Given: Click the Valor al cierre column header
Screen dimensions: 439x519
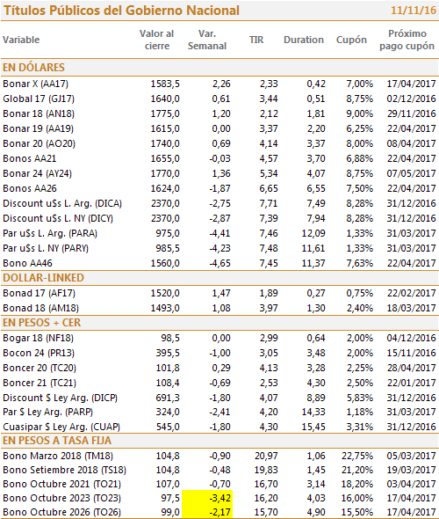Looking at the screenshot, I should click(x=156, y=40).
